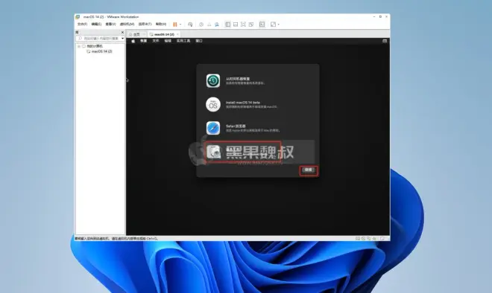Switch to the macOS 14 (2) tab
This screenshot has width=492, height=293.
pos(164,34)
